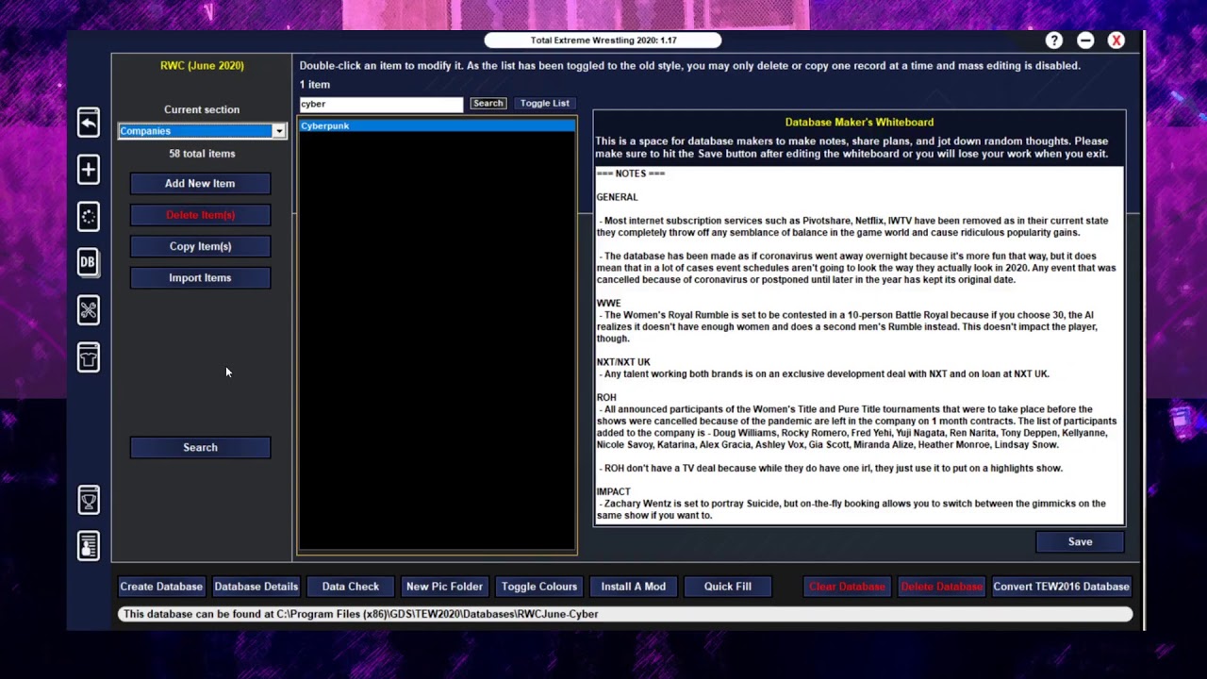This screenshot has height=679, width=1207.
Task: Click the database path status bar text
Action: pyautogui.click(x=361, y=614)
